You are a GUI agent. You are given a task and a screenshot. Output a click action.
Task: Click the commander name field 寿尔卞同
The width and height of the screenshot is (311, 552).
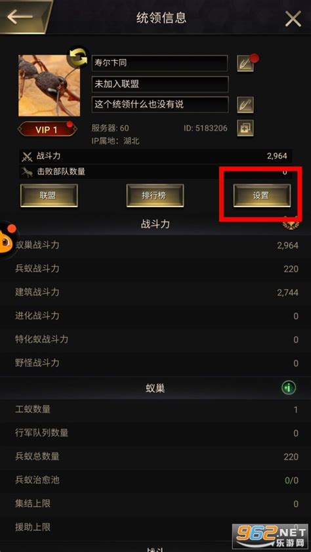tap(159, 64)
